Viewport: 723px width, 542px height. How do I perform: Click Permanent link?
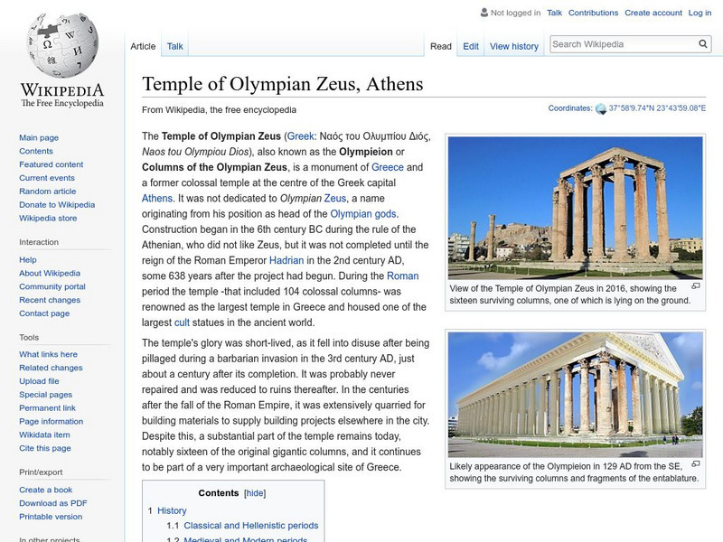(x=47, y=408)
